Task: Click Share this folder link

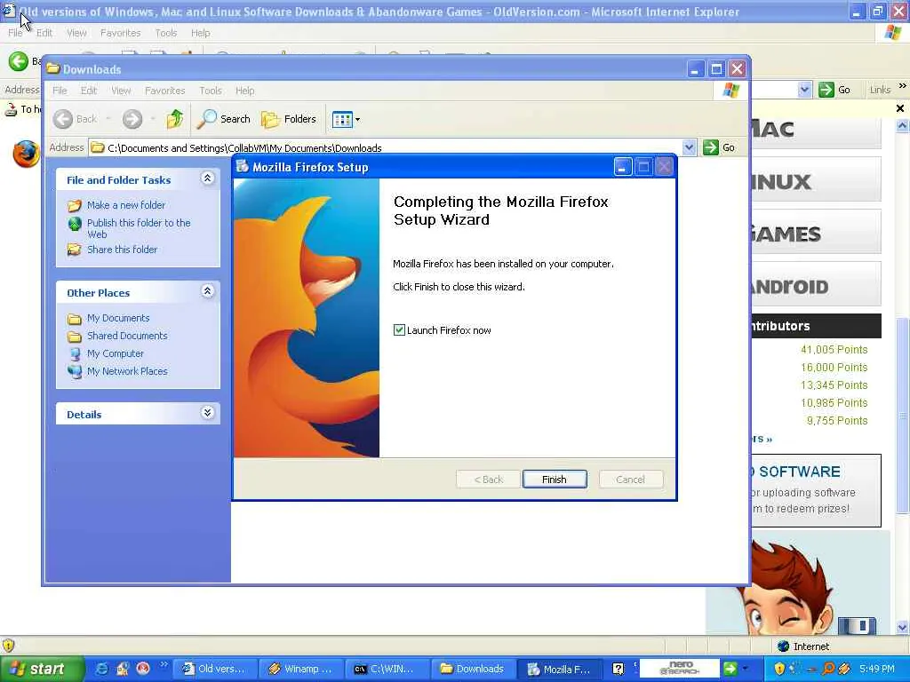Action: point(122,250)
